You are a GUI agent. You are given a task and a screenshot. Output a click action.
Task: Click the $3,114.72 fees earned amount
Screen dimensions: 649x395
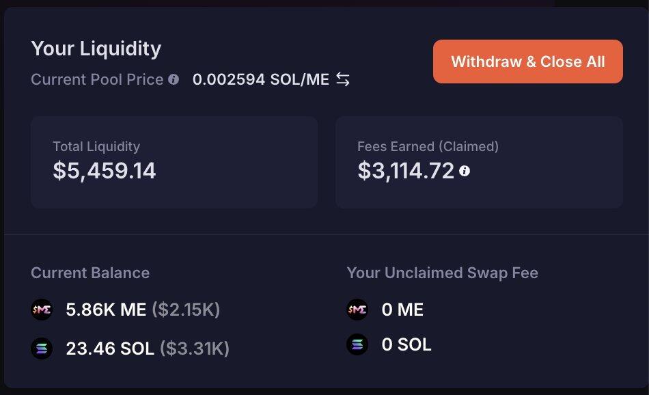coord(406,171)
